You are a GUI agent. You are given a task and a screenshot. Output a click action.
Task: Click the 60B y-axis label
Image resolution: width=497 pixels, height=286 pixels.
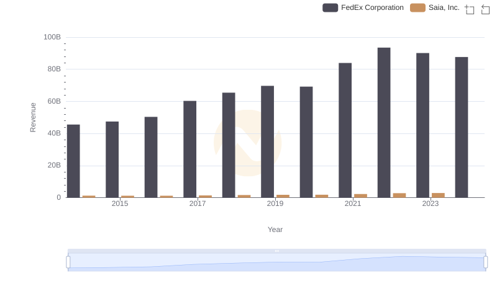[54, 101]
